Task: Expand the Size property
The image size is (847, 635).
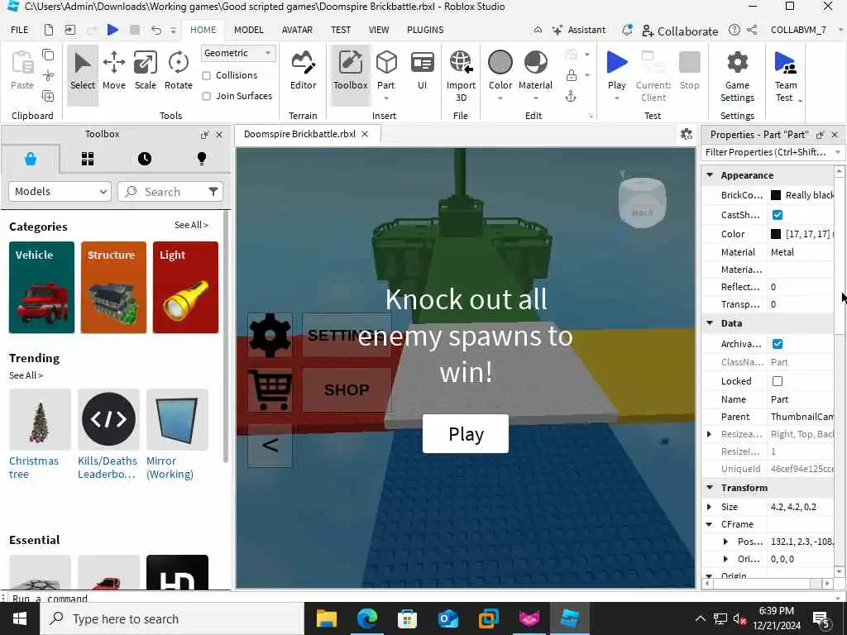Action: point(709,507)
